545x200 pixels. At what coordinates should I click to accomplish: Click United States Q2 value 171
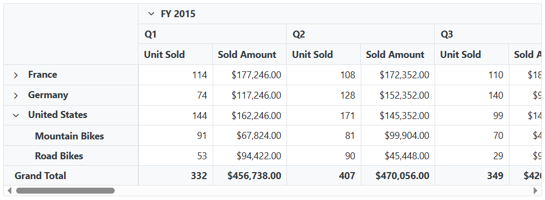point(324,115)
